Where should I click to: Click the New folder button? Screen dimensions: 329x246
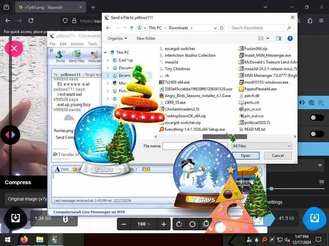tap(146, 38)
